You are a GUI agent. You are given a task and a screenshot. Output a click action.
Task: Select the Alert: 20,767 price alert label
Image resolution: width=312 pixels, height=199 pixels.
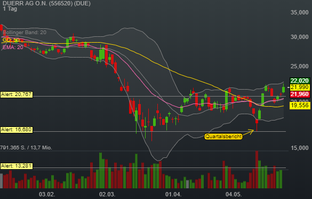pyautogui.click(x=17, y=94)
